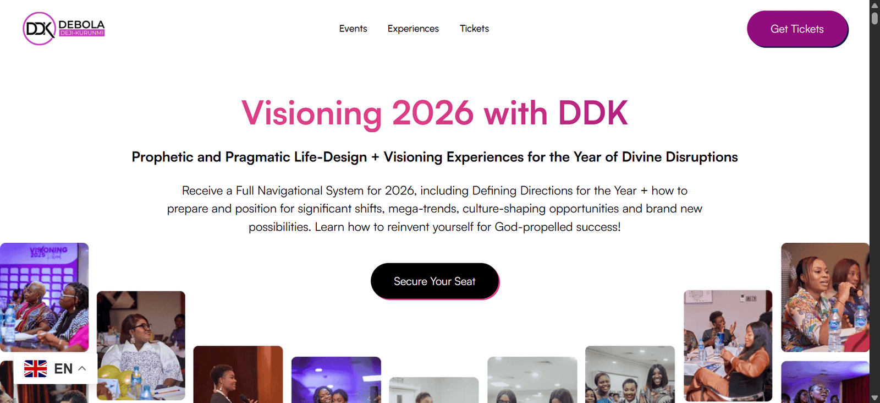
Task: Click the Visioning 2026 with DDK heading
Action: 435,113
